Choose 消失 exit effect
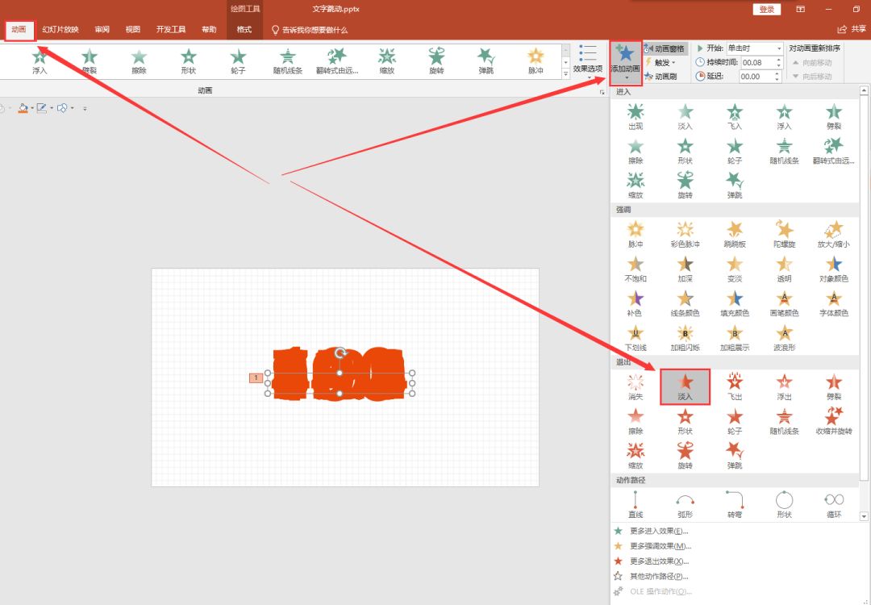The image size is (871, 605). [636, 387]
